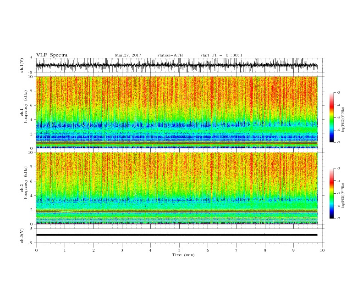Click the time axis tick label "9"

(293, 250)
